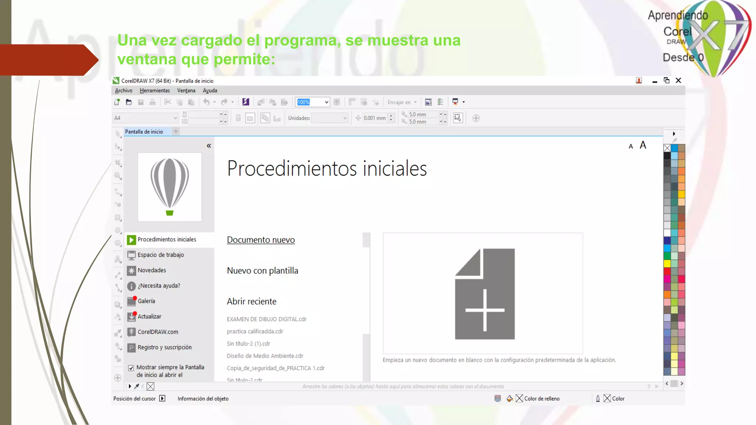Click the larger text size A icon
The width and height of the screenshot is (756, 425).
pyautogui.click(x=643, y=145)
